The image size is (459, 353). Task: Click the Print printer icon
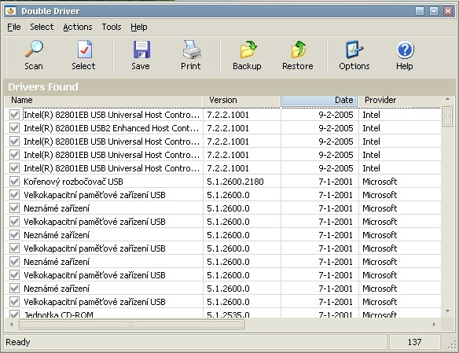click(x=192, y=50)
